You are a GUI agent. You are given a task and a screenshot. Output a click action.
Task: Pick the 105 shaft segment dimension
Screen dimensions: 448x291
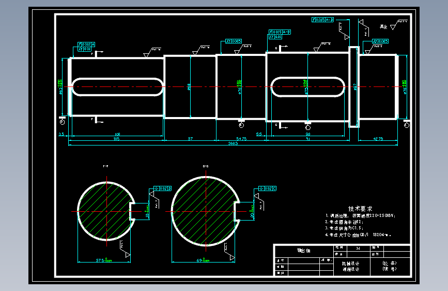[117, 139]
